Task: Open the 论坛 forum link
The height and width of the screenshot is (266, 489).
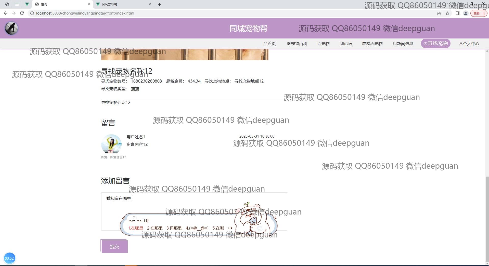Action: 346,44
